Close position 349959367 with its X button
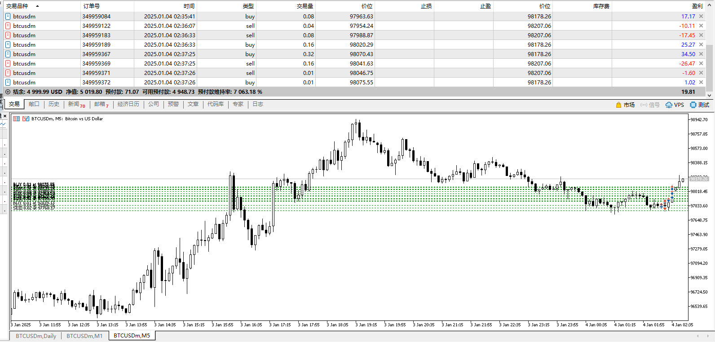This screenshot has width=715, height=342. tap(701, 54)
